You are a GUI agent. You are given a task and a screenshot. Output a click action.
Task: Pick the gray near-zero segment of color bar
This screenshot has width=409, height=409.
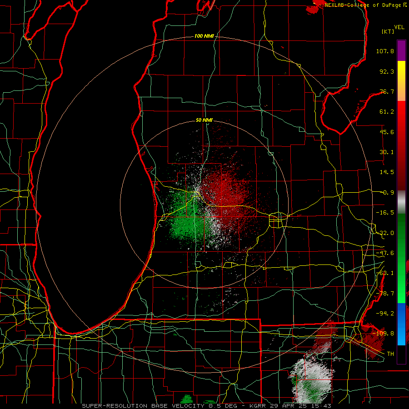pyautogui.click(x=401, y=202)
